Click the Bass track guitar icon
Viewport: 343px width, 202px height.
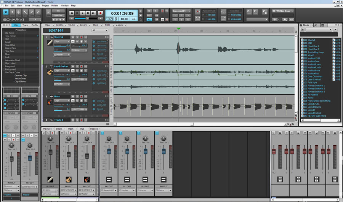point(50,102)
